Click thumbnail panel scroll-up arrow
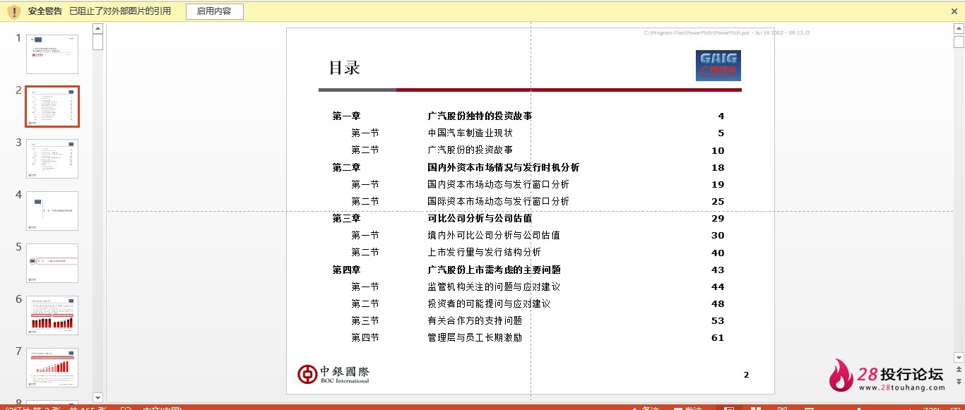 [97, 29]
